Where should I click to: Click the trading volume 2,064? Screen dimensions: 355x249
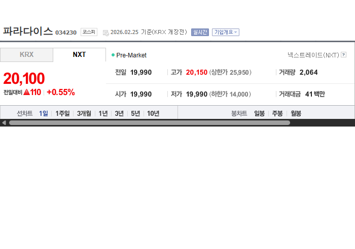(308, 72)
